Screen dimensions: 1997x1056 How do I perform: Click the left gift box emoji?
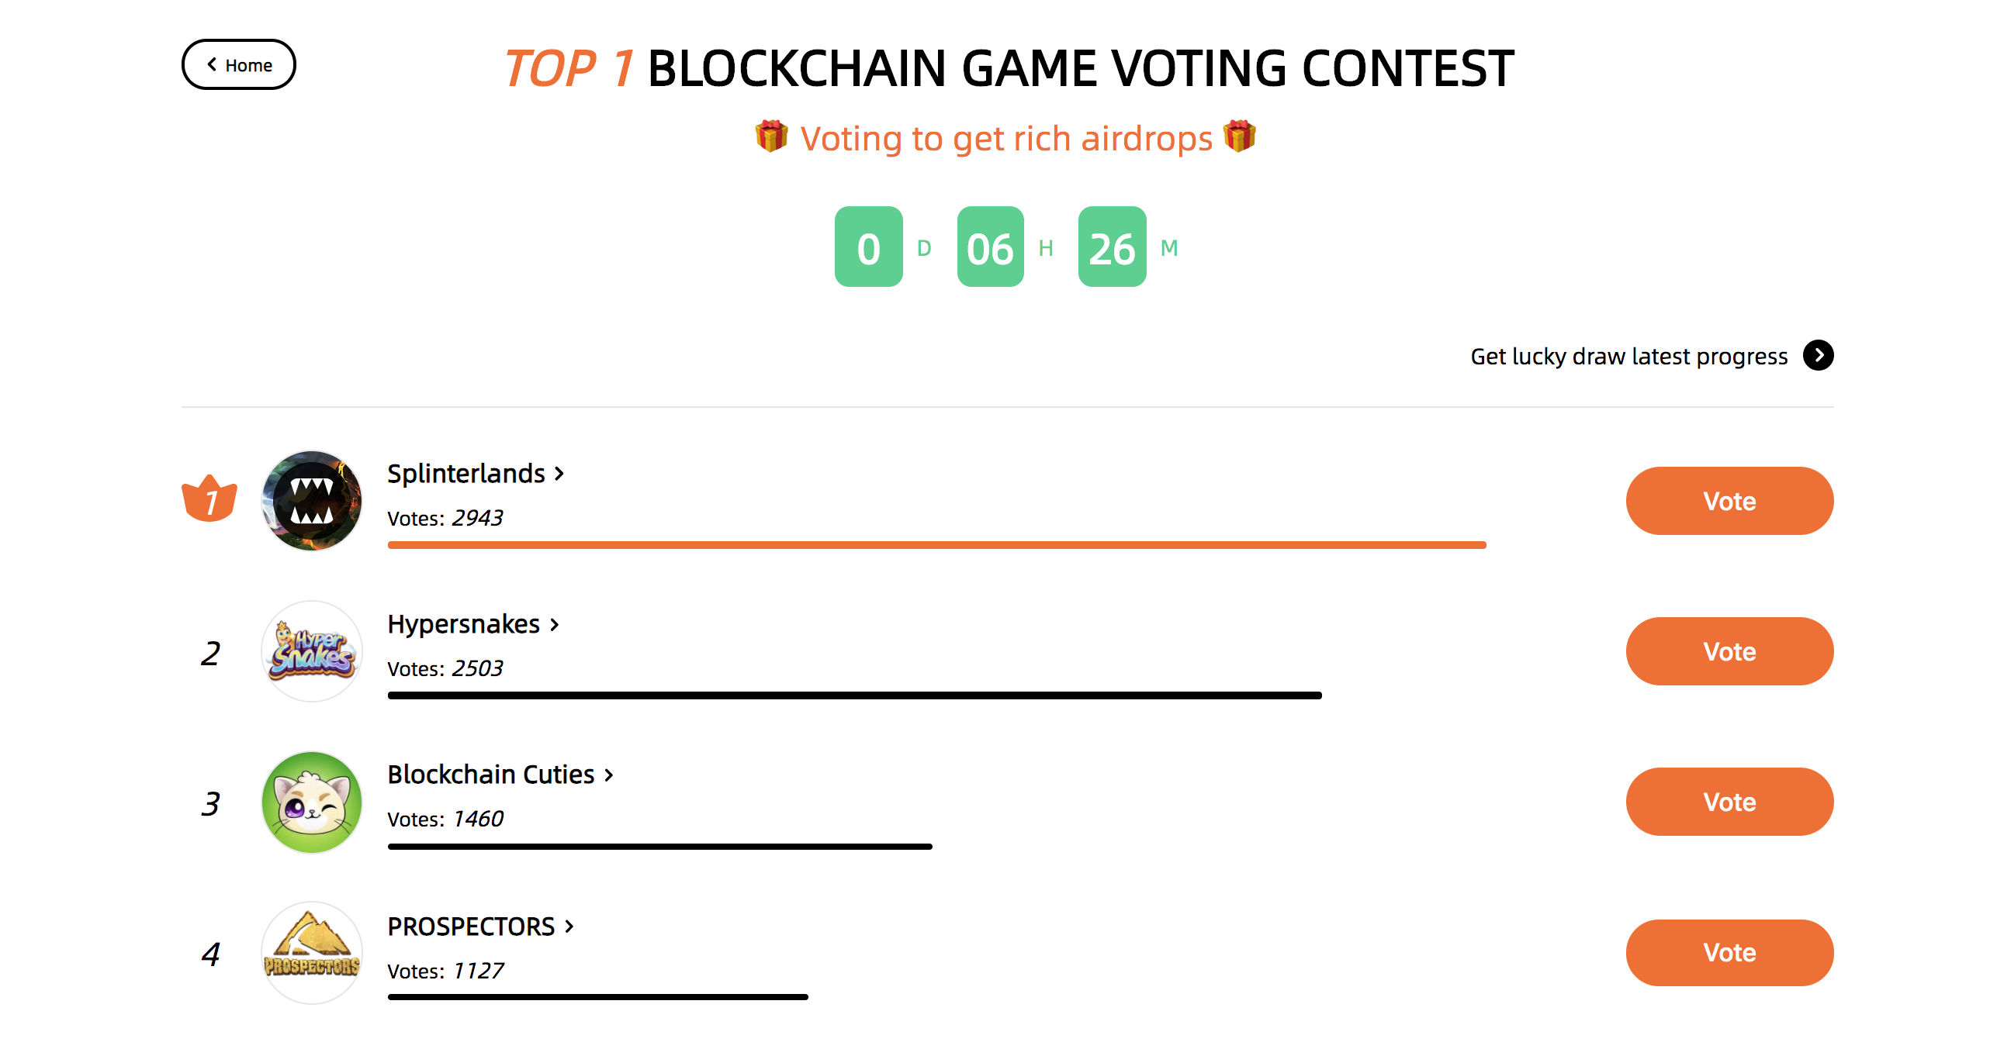[771, 136]
